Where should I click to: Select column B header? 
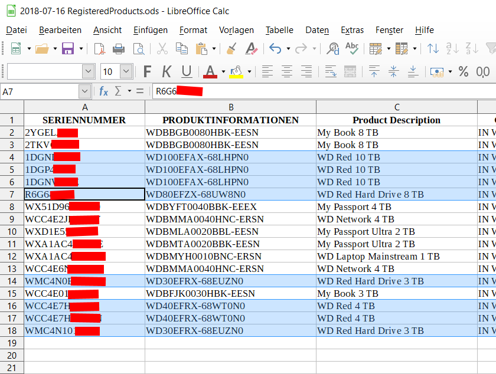pos(231,107)
